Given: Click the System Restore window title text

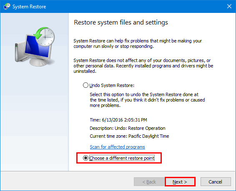Looking at the screenshot, I should click(29, 7).
